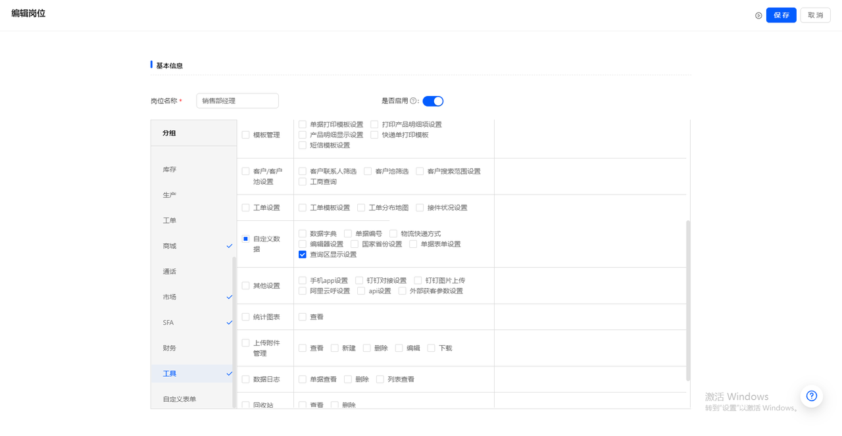Check 数据字典

[x=303, y=233]
